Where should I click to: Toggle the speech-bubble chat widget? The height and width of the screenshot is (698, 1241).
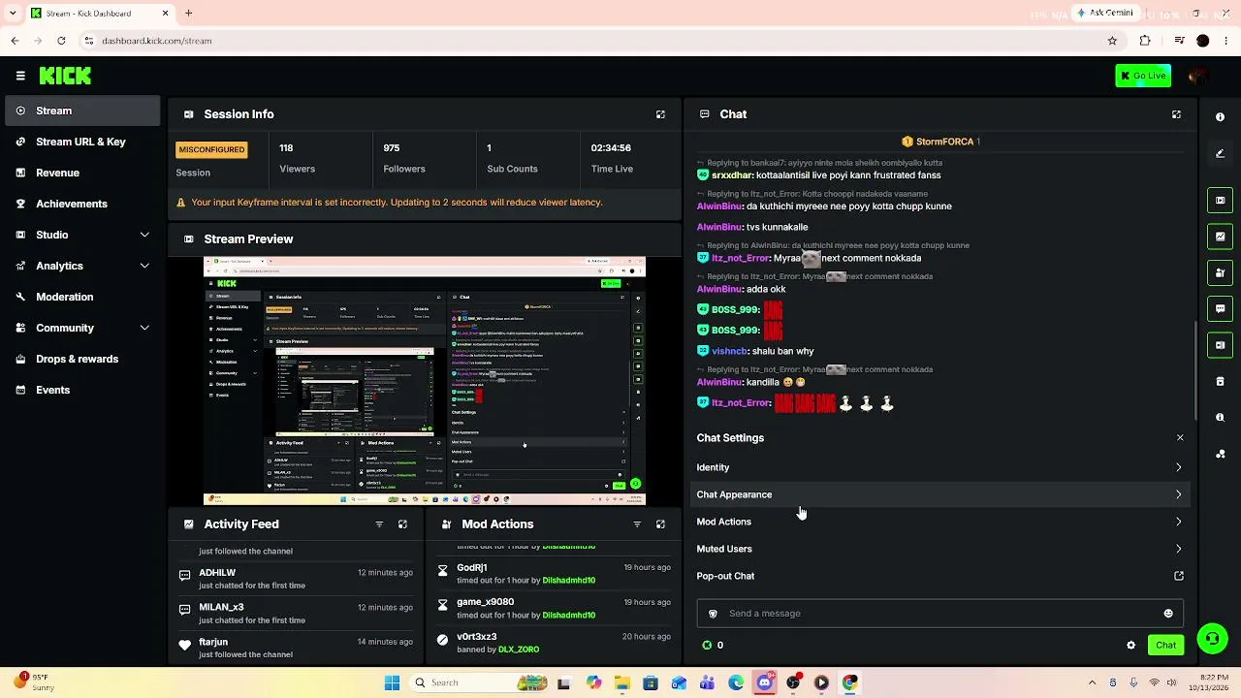click(1220, 309)
